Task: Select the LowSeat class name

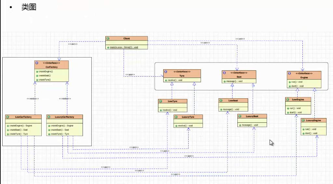Action: click(233, 101)
